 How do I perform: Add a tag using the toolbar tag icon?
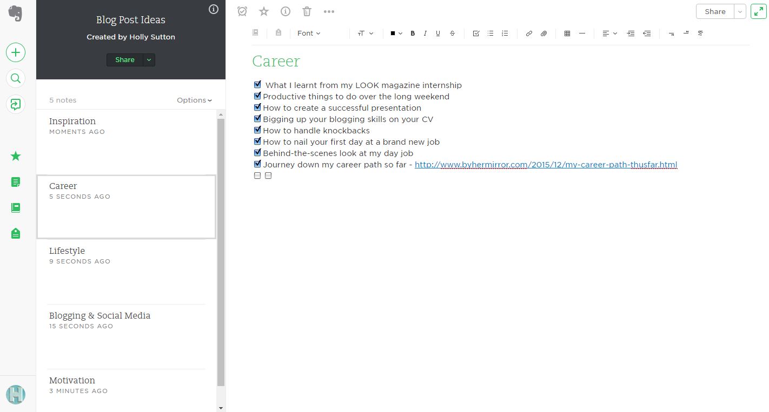[279, 33]
